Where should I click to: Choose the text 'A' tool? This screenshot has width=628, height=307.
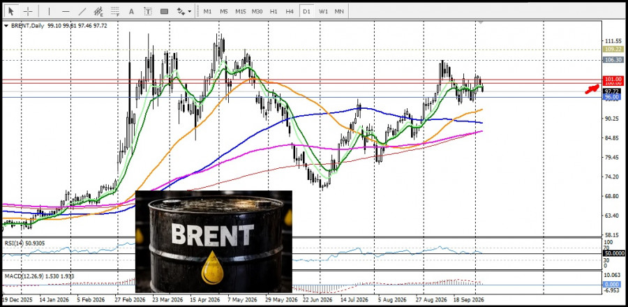pyautogui.click(x=131, y=12)
